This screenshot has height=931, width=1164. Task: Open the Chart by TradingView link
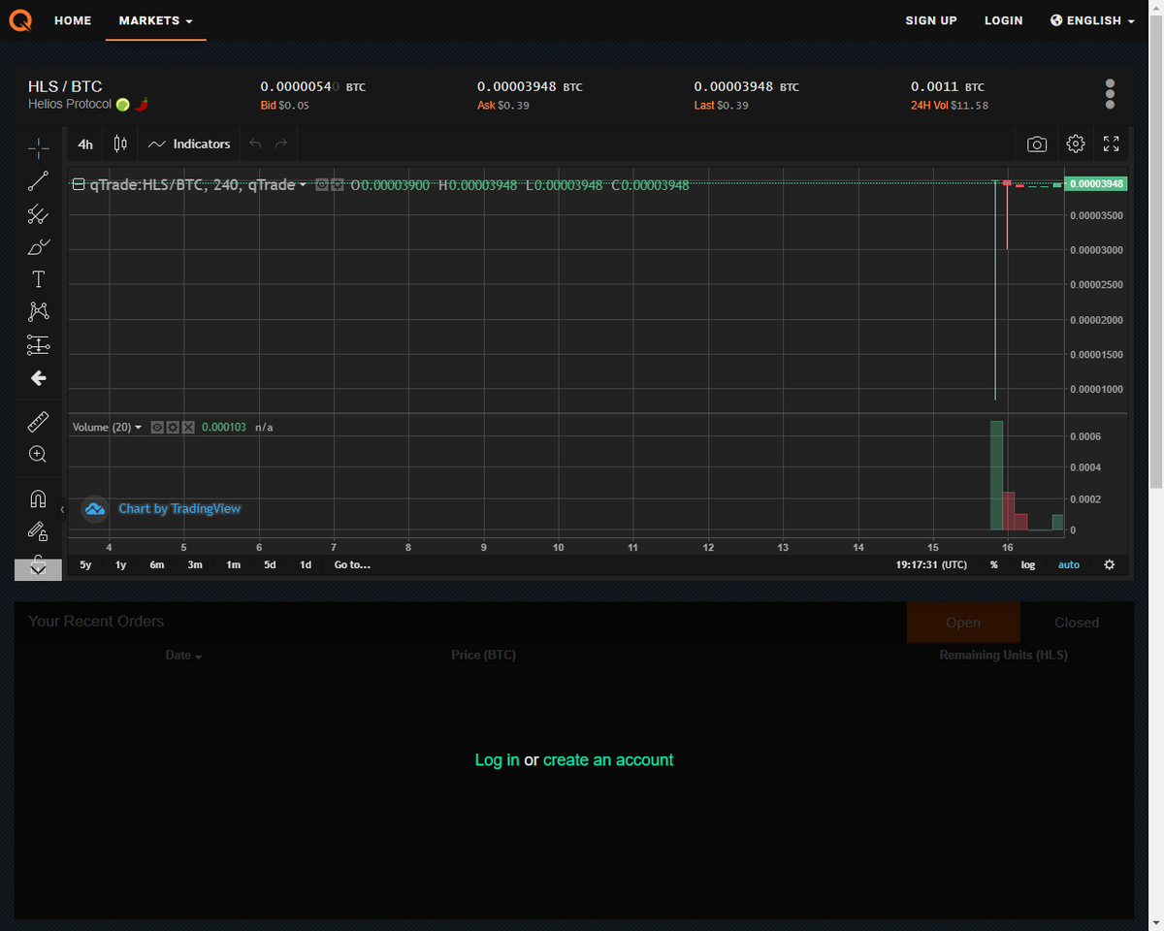179,509
